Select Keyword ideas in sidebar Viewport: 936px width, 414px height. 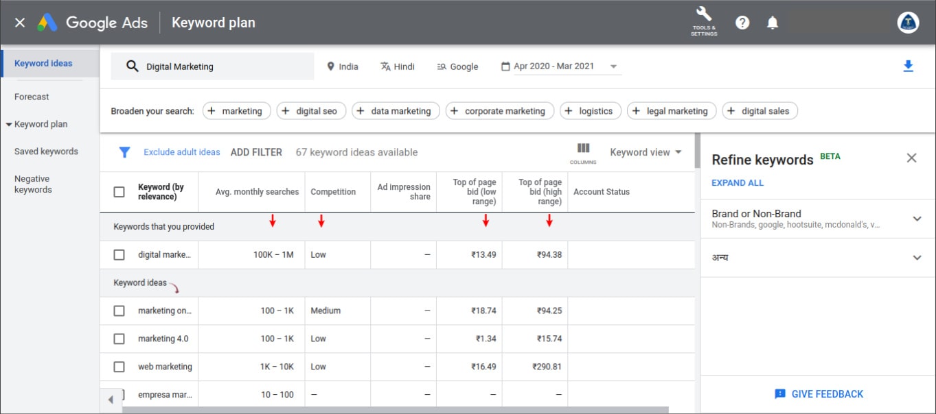point(43,64)
